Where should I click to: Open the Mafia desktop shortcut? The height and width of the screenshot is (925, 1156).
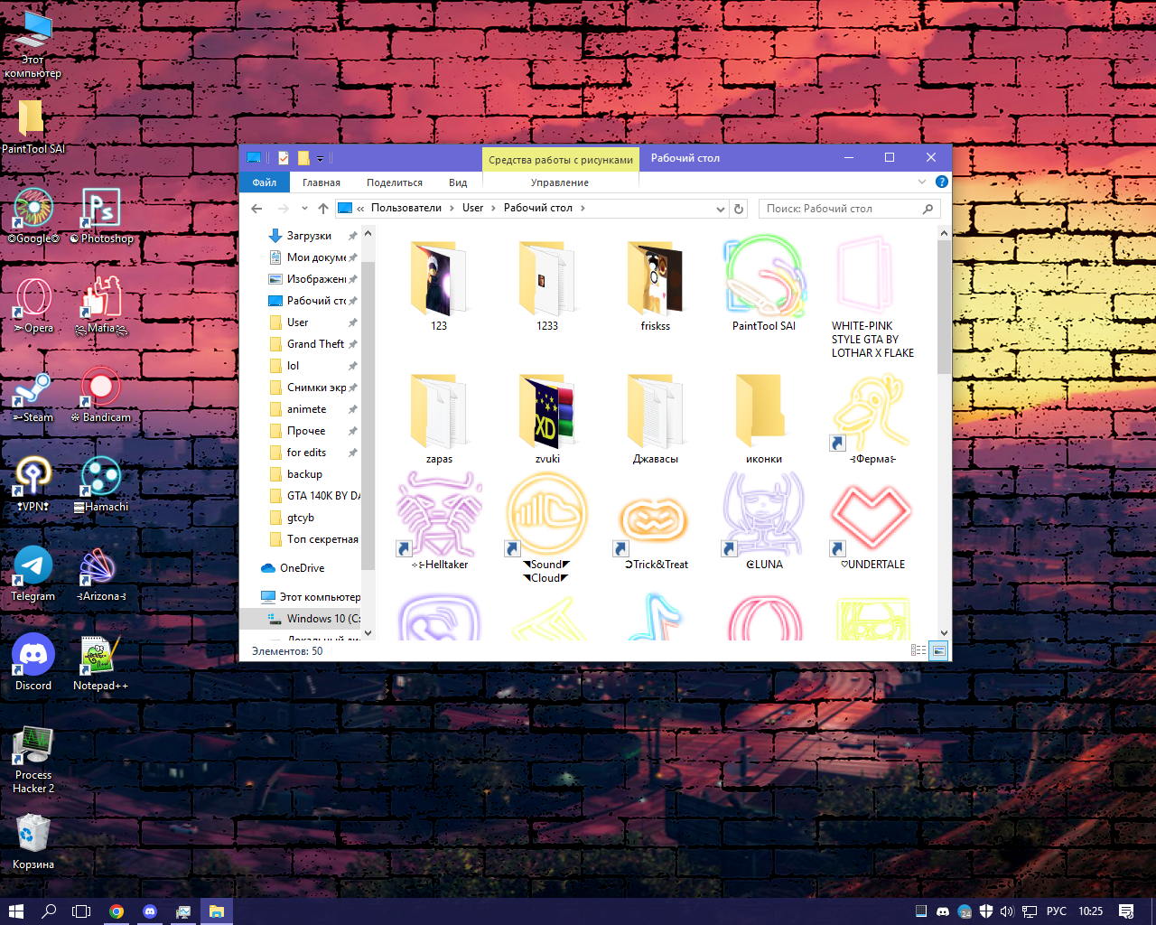click(101, 305)
